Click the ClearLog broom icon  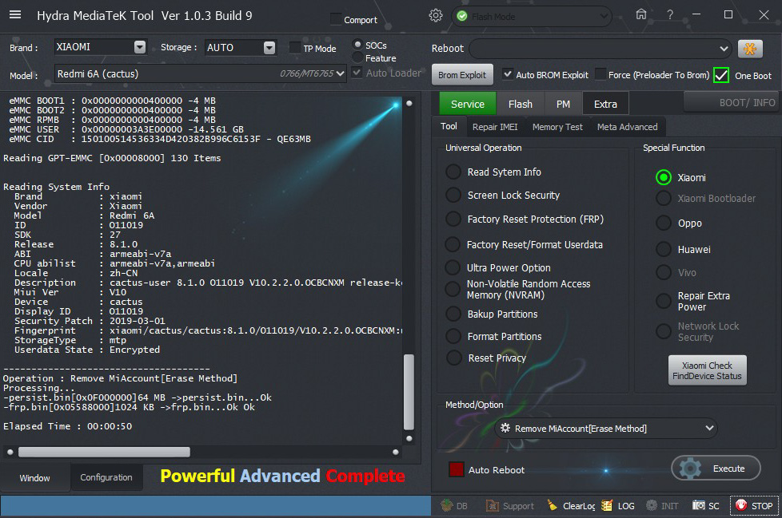tap(553, 506)
